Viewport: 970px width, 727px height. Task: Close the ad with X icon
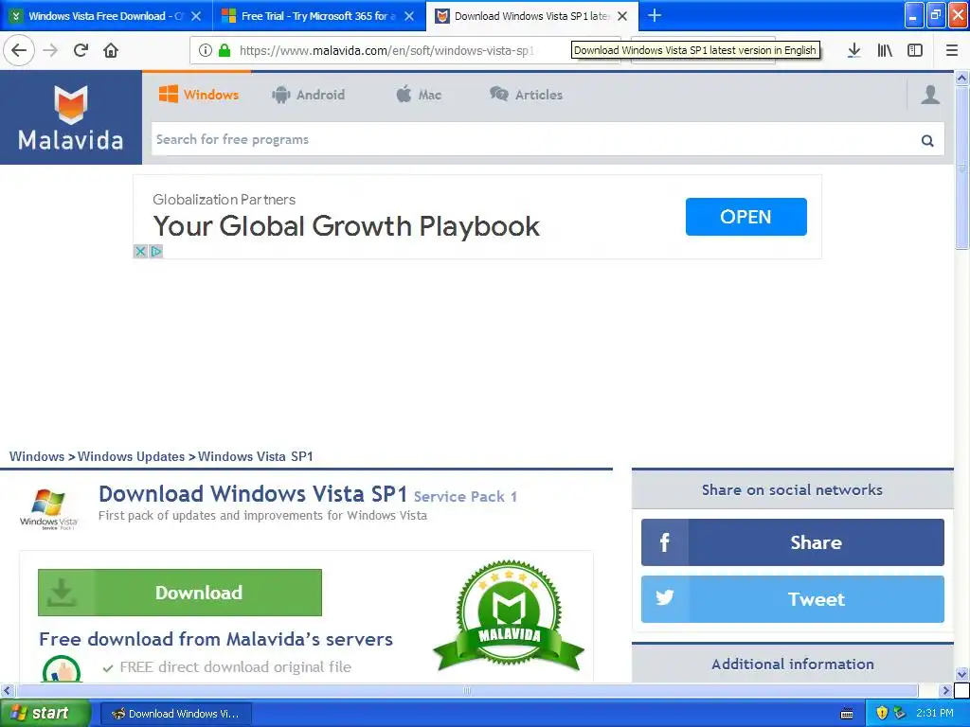pyautogui.click(x=140, y=252)
